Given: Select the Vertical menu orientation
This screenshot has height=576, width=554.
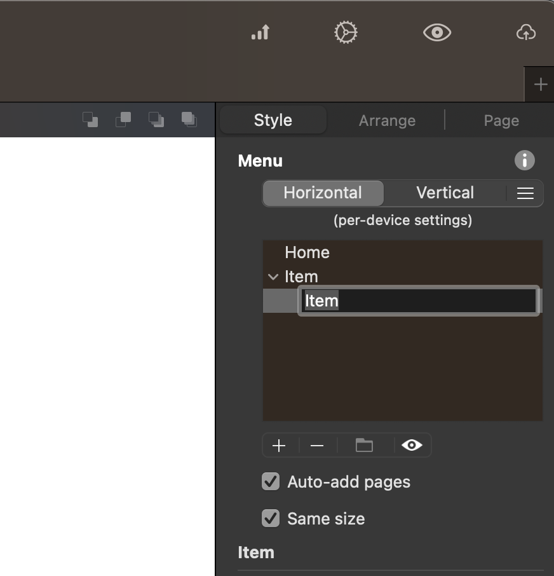Looking at the screenshot, I should 445,193.
